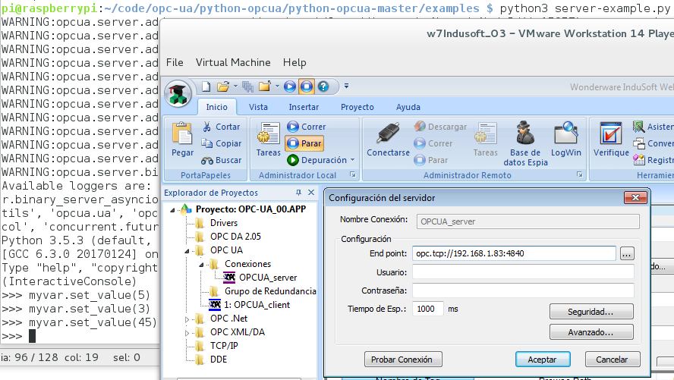Image resolution: width=674 pixels, height=380 pixels.
Task: Click Usuario input field
Action: pyautogui.click(x=523, y=272)
